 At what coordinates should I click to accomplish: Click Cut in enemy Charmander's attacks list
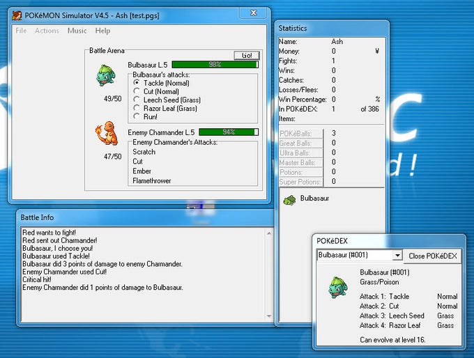[137, 162]
